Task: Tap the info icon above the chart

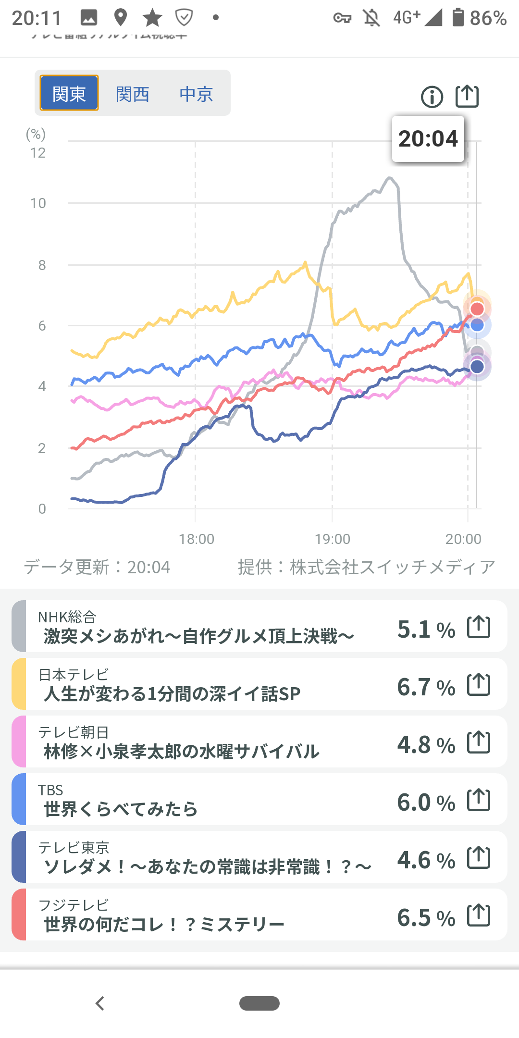Action: [432, 97]
